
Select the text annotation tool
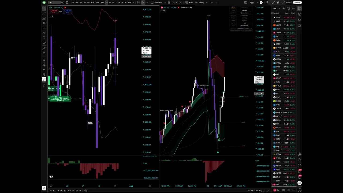click(x=44, y=37)
